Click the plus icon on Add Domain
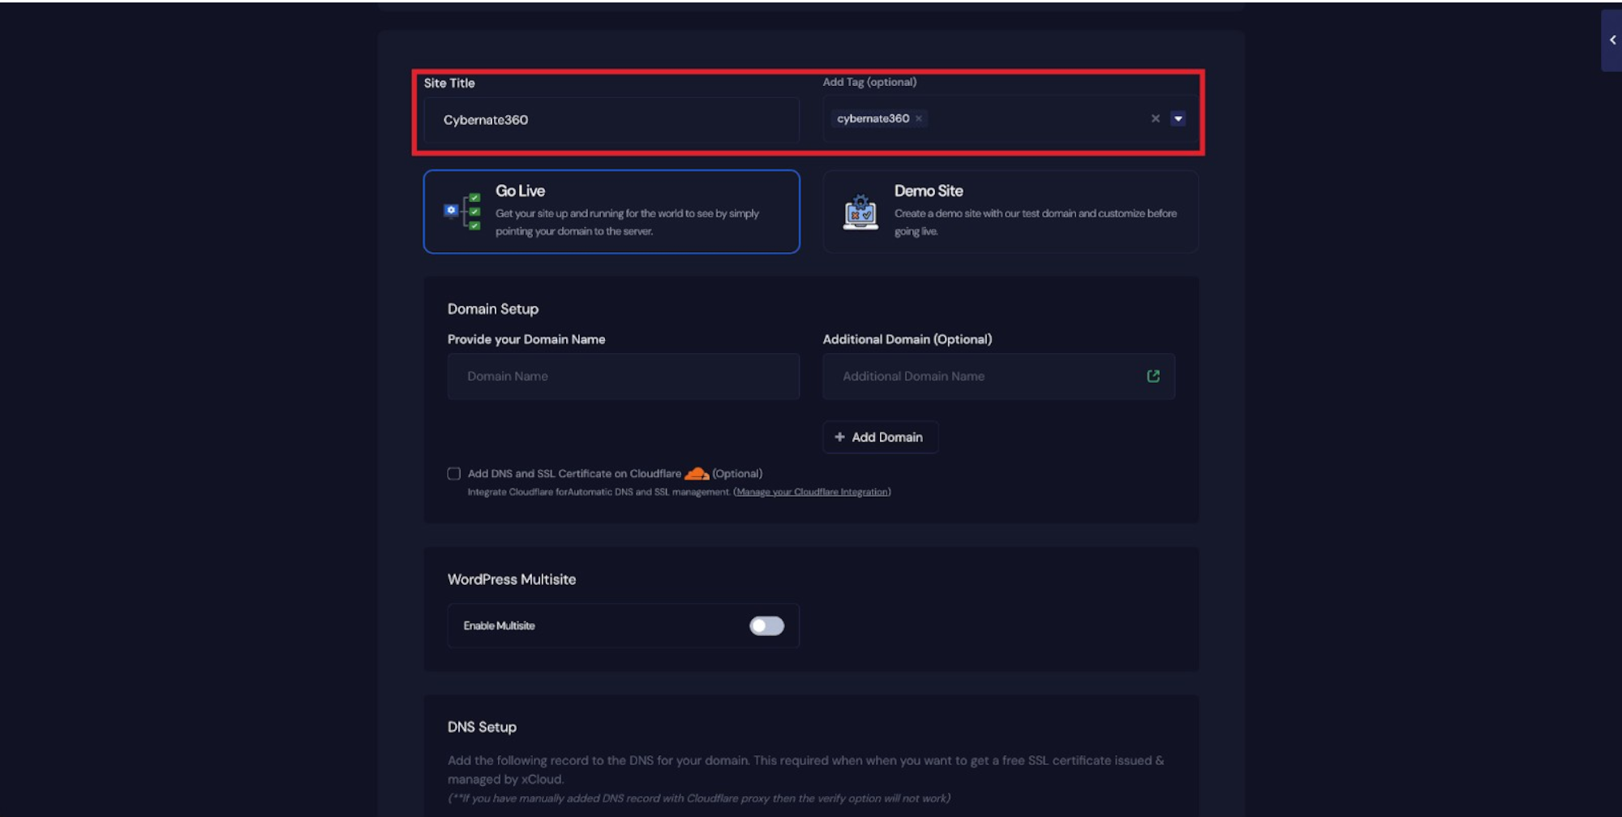 (x=839, y=437)
